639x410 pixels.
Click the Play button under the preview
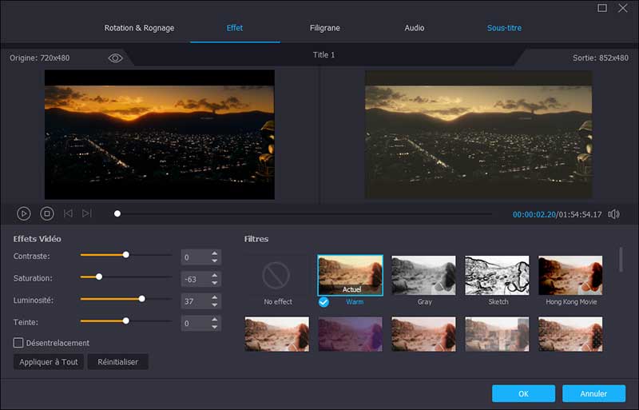tap(24, 213)
